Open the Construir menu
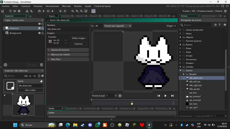Image resolution: width=230 pixels, height=129 pixels. [x=26, y=6]
